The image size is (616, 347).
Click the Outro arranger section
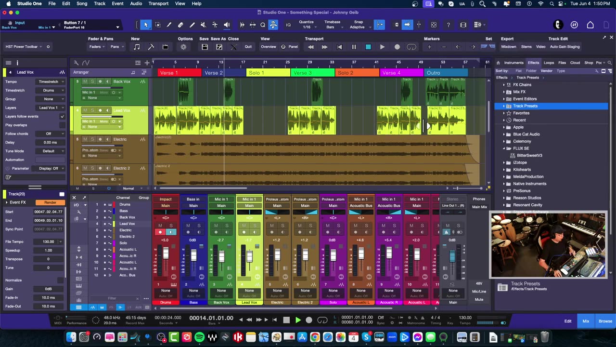tap(446, 73)
